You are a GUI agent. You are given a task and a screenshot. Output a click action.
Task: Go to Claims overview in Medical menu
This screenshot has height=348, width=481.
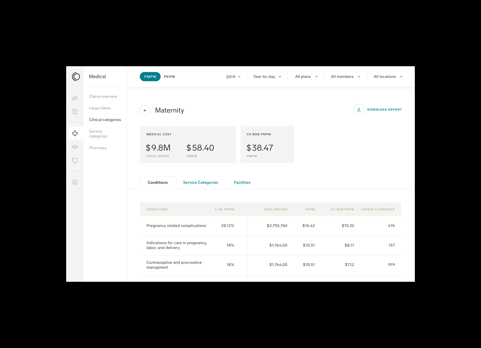pos(103,97)
